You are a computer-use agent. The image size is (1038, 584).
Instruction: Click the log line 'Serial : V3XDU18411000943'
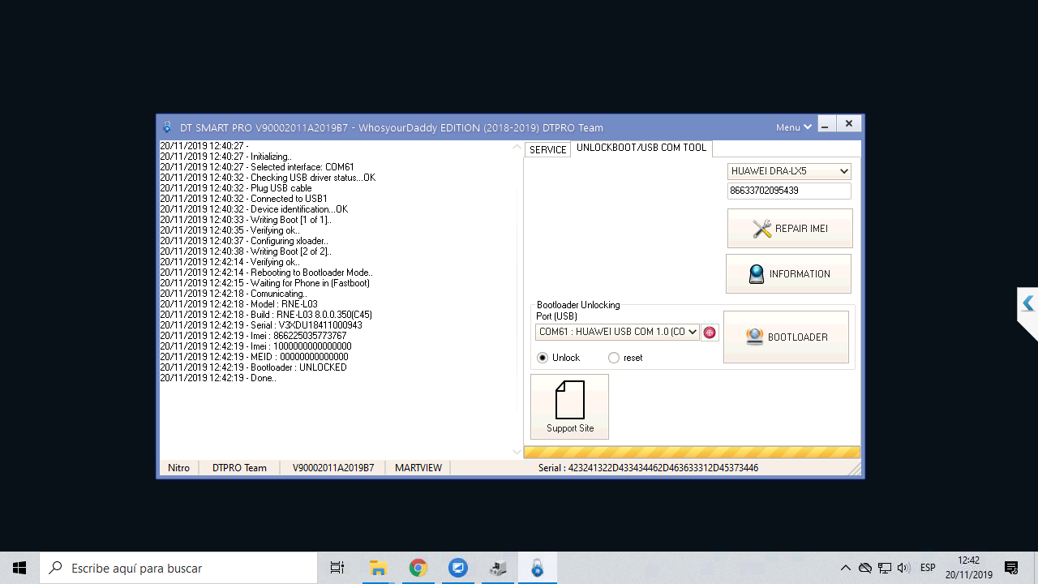[x=261, y=325]
